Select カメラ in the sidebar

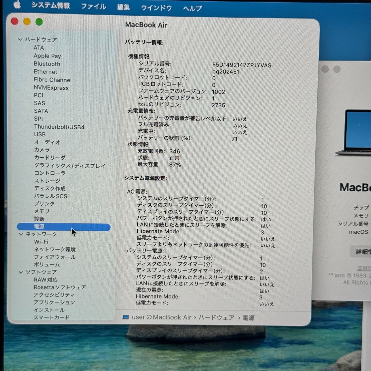[x=42, y=150]
